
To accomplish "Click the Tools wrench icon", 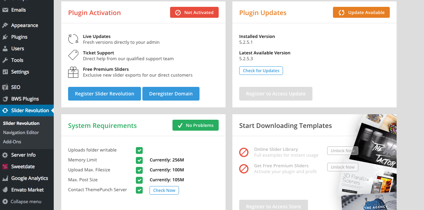I will (5, 60).
